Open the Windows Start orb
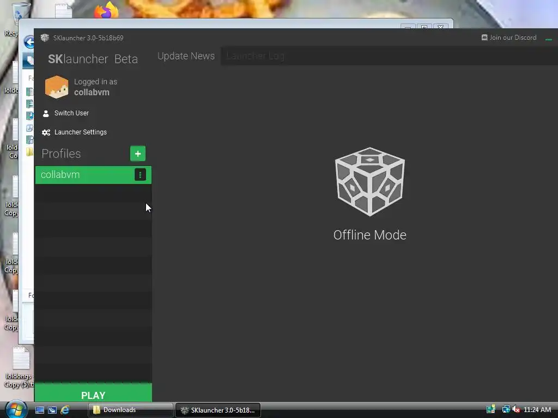 [x=16, y=409]
